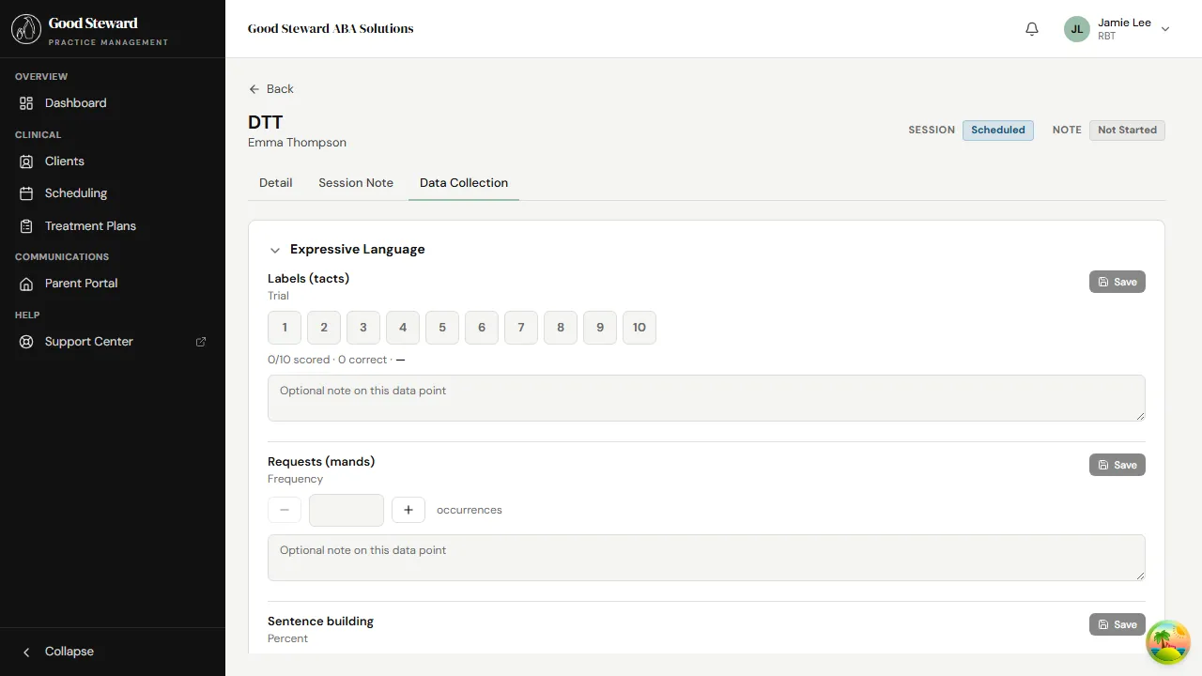Increase Requests (mands) occurrences with plus

[x=408, y=510]
